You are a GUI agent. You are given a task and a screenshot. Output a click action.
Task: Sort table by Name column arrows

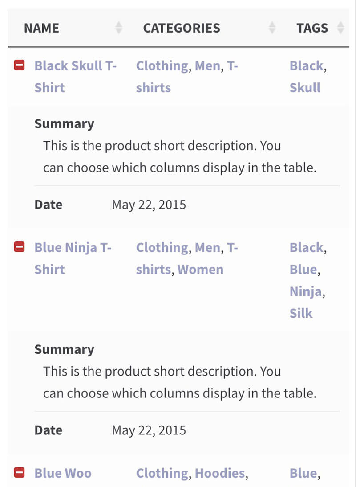click(118, 28)
